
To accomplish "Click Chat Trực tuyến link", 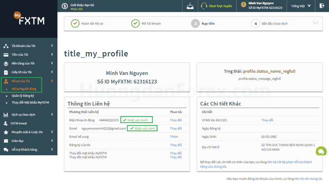I will click(220, 6).
